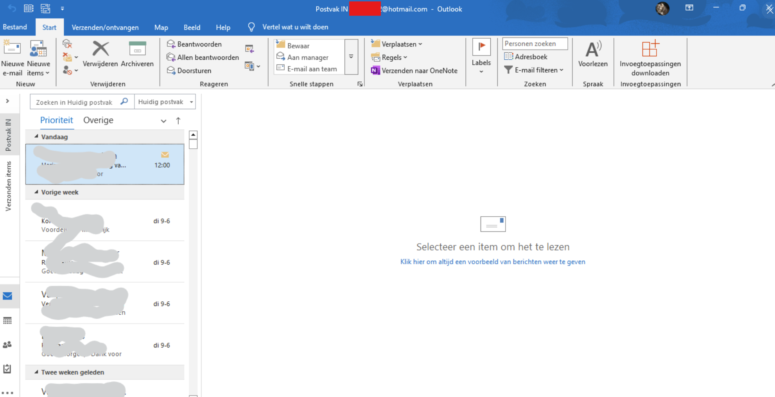The width and height of the screenshot is (775, 397).
Task: Expand the Snelle stappen gallery
Action: click(x=351, y=57)
